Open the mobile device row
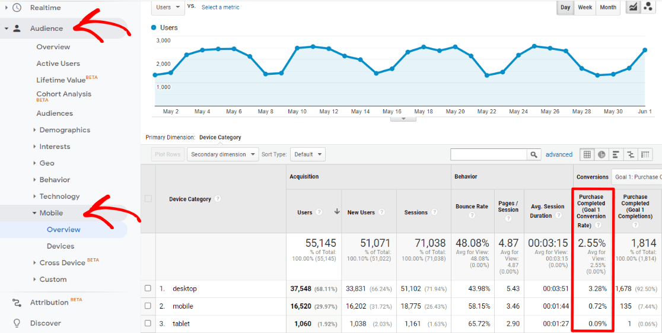 click(x=183, y=306)
